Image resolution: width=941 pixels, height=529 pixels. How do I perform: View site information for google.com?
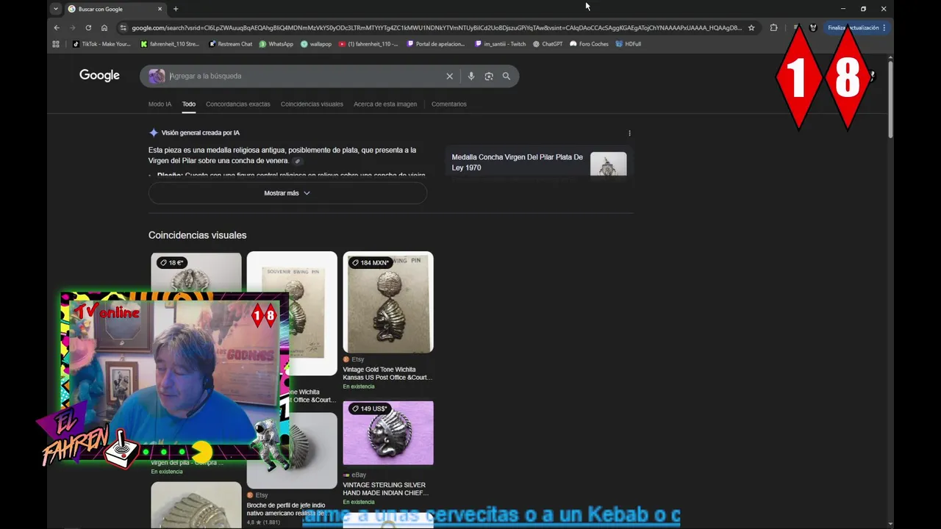123,28
